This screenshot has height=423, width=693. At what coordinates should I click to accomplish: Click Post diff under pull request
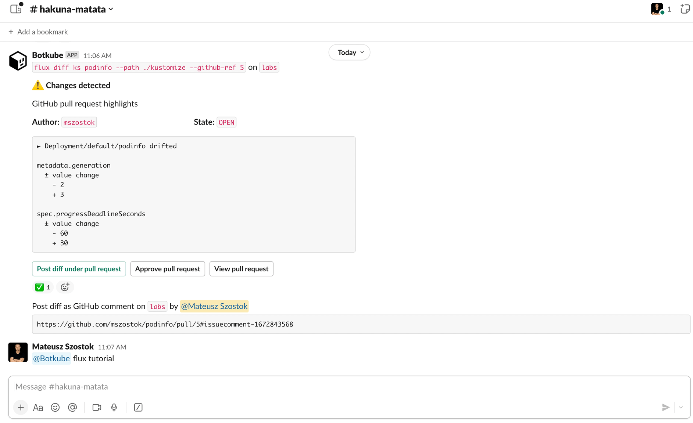click(79, 269)
